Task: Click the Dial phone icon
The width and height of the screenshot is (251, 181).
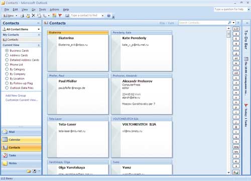Action: tap(45, 16)
